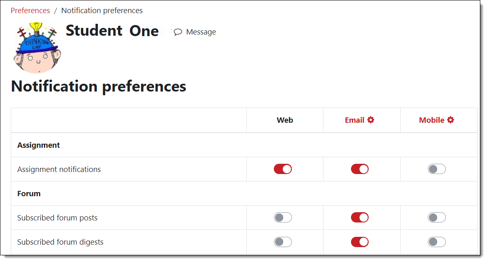Click the speech bubble message icon
Image resolution: width=484 pixels, height=259 pixels.
177,32
